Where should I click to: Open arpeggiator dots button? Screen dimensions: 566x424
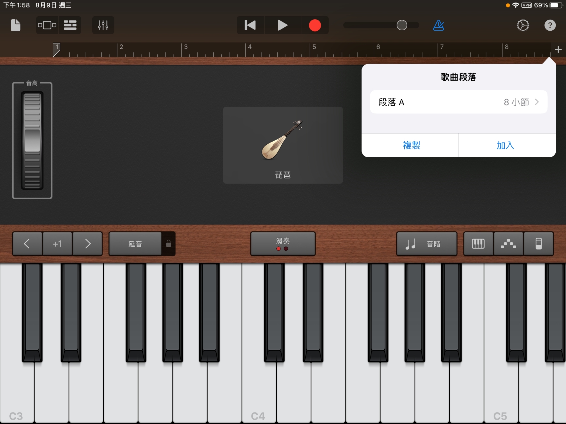coord(508,243)
